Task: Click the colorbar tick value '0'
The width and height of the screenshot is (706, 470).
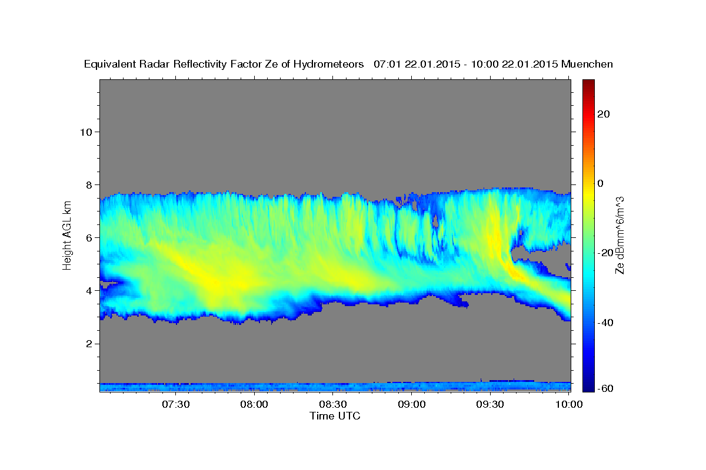Action: pyautogui.click(x=601, y=183)
